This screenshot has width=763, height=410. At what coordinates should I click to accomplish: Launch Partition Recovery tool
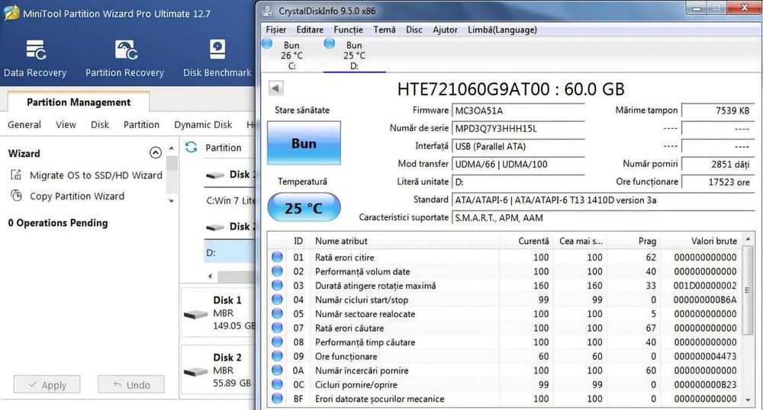tap(124, 58)
